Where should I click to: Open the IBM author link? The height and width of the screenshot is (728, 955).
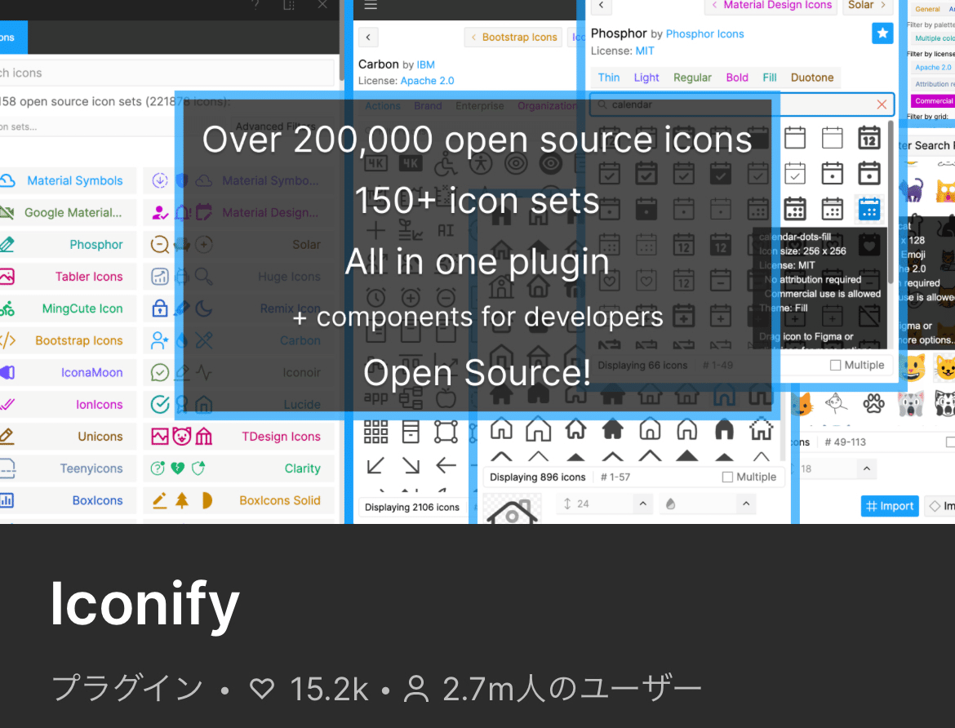click(x=426, y=64)
